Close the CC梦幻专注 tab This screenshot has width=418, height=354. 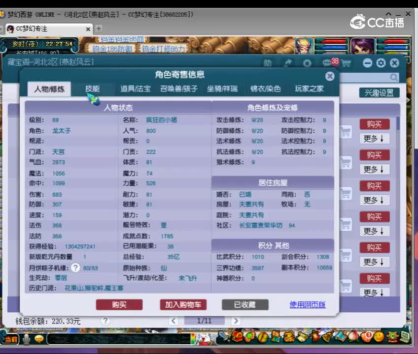tap(88, 29)
